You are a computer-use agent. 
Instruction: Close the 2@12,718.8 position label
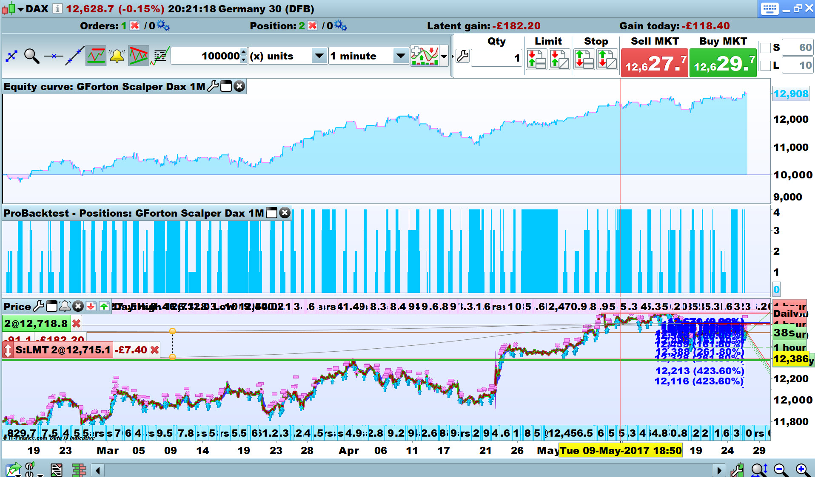pyautogui.click(x=76, y=324)
